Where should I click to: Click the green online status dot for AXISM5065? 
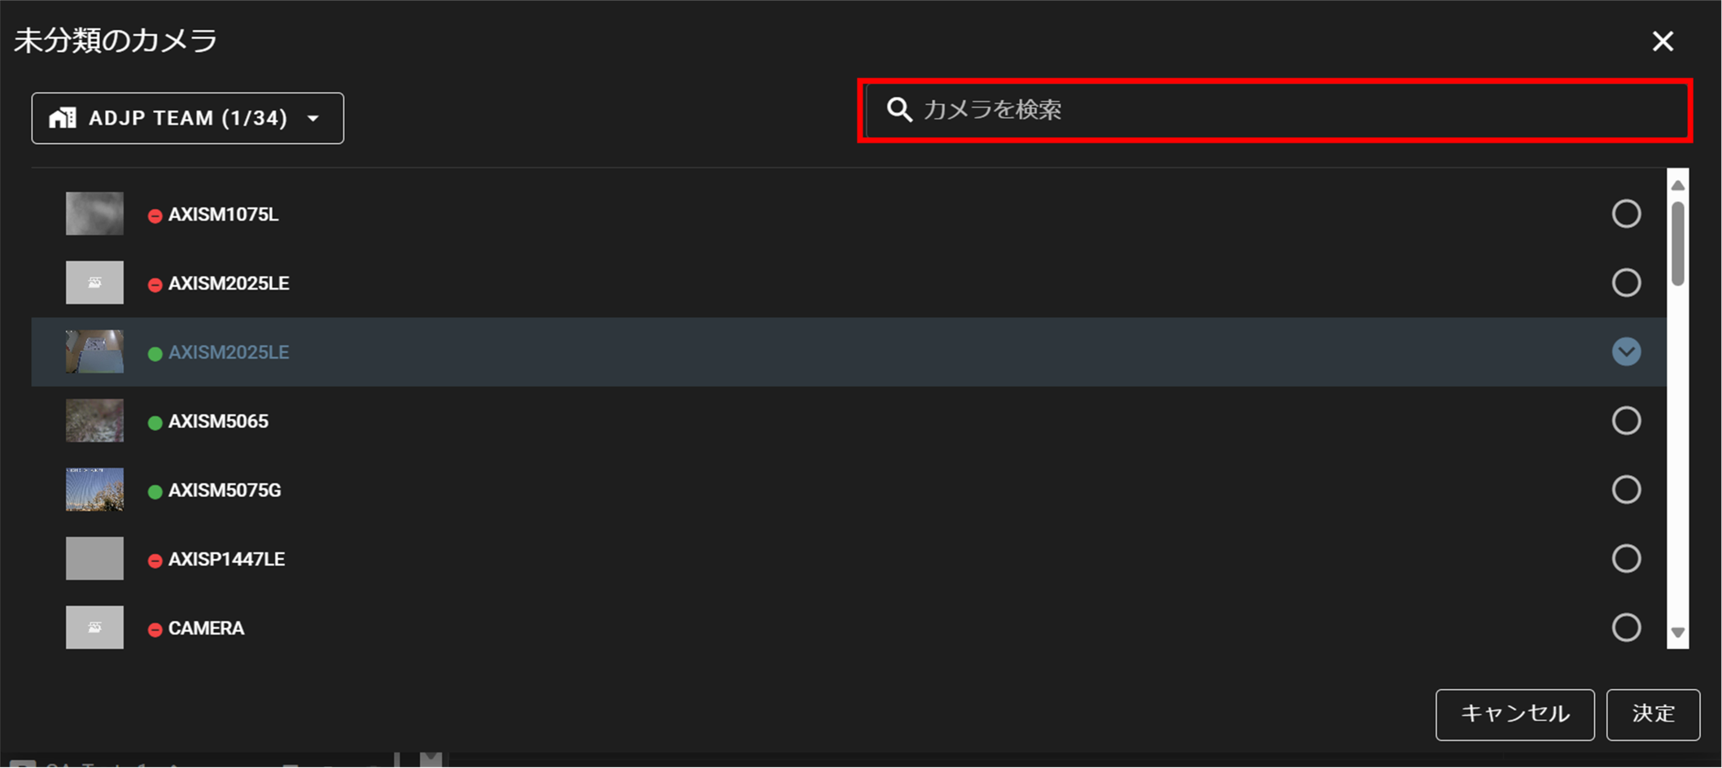click(155, 422)
